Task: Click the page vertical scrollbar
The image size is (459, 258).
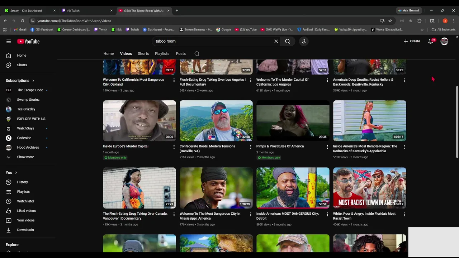Action: (457, 122)
